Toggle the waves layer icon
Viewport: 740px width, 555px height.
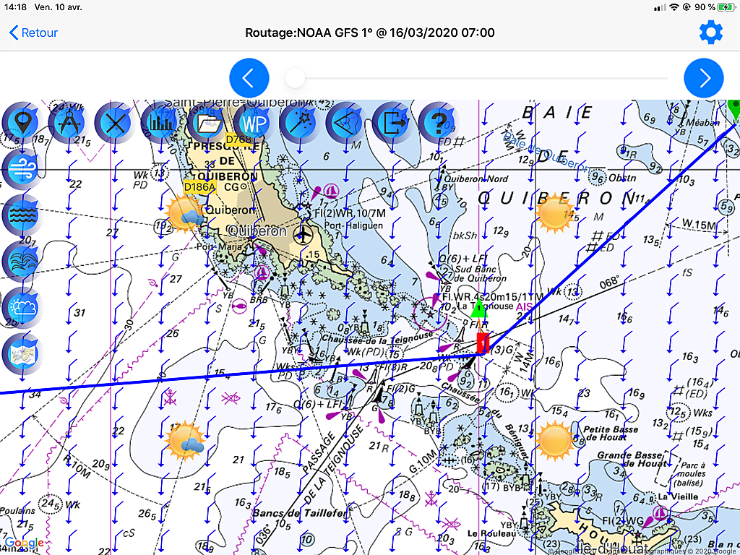(22, 215)
